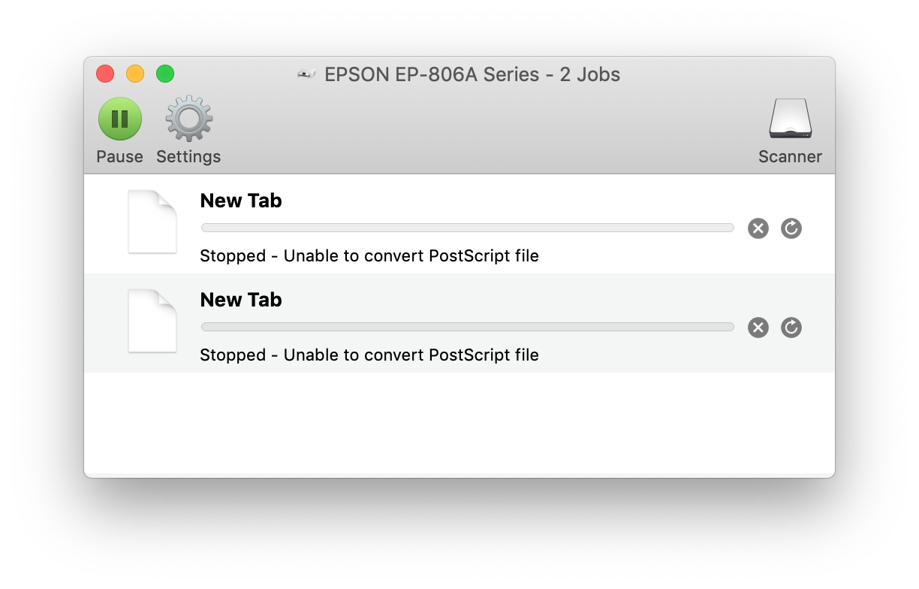The image size is (919, 589).
Task: Open the Scanner icon
Action: tap(790, 119)
